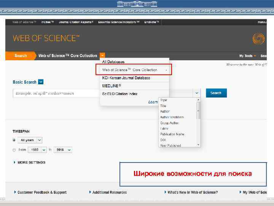Click the WEB OF SCIENCE logo
The image size is (274, 206).
click(x=46, y=38)
